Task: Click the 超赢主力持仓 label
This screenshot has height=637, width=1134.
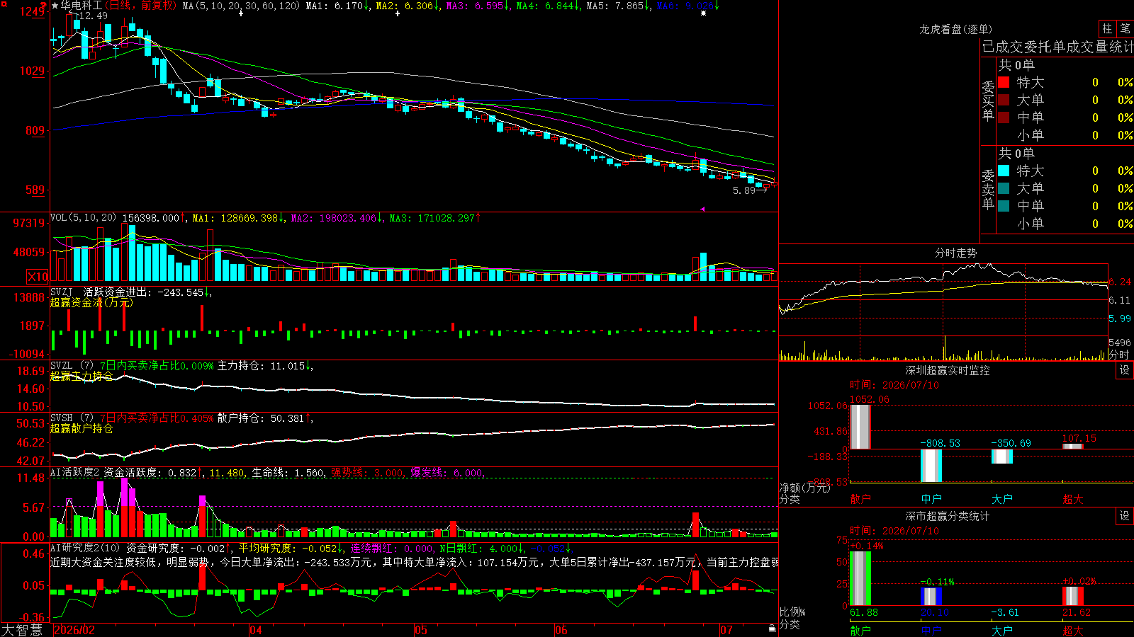Action: (x=82, y=376)
